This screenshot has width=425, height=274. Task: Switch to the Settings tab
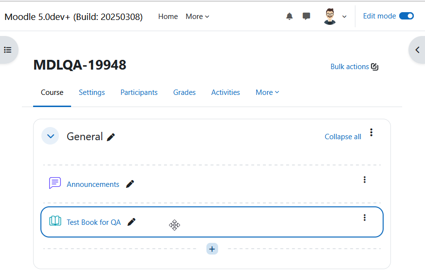click(92, 92)
